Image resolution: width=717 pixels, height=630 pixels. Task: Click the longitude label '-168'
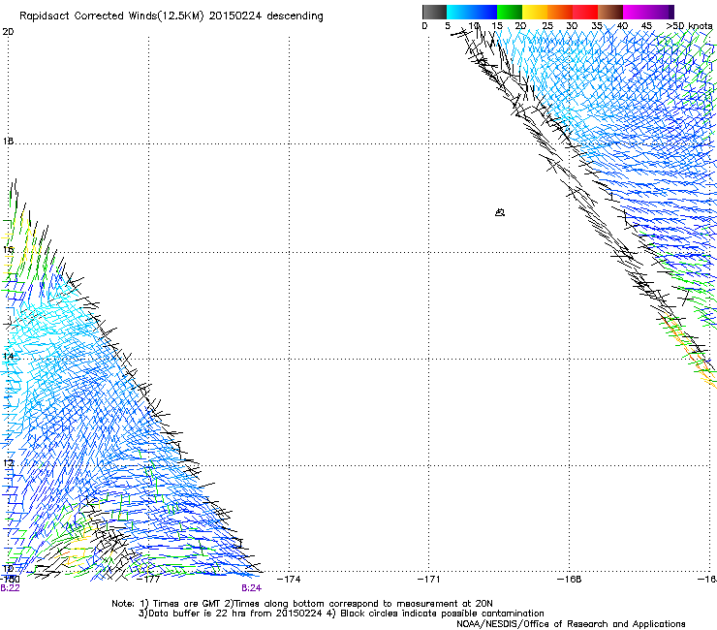570,580
